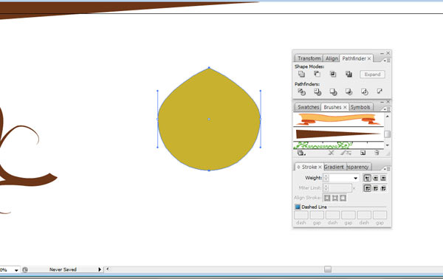Image resolution: width=443 pixels, height=279 pixels.
Task: Click the first dash input field
Action: coord(301,215)
